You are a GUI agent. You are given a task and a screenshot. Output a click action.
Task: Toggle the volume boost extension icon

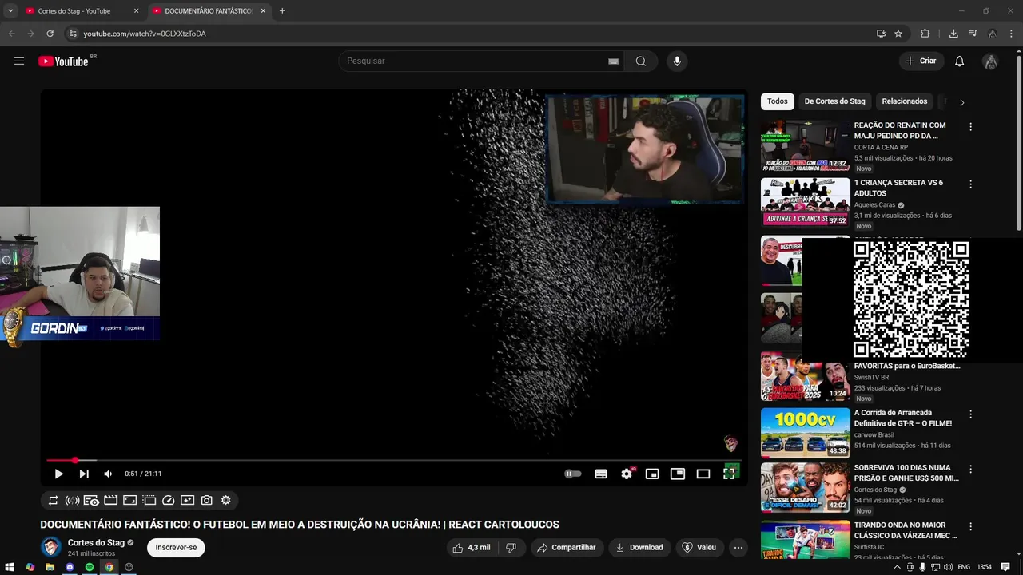click(72, 501)
